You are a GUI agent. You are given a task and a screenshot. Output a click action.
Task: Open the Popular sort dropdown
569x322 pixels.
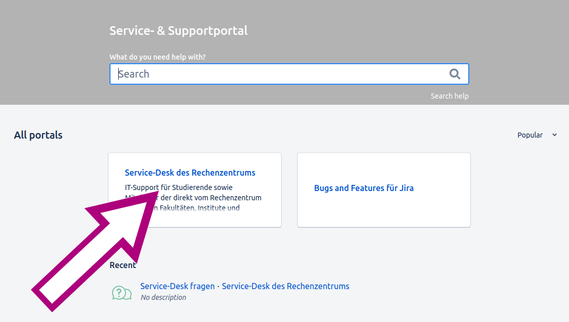530,135
